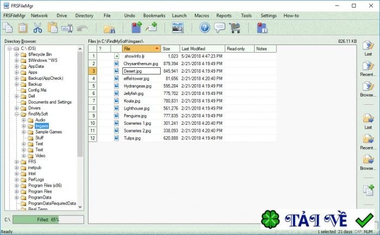Click the shopping cart purchase icon
This screenshot has height=235, width=380.
[235, 28]
